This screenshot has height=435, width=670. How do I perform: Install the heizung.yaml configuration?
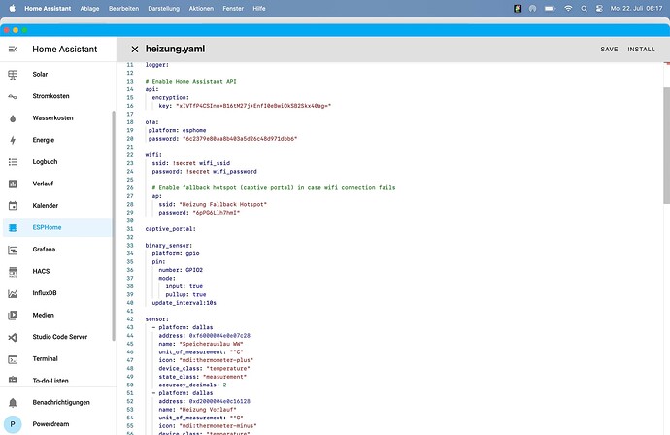(641, 49)
